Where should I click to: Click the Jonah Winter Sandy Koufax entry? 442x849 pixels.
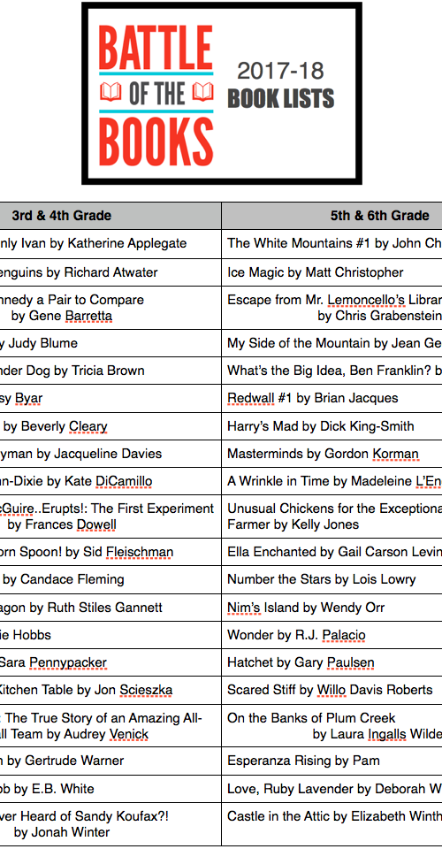point(110,823)
